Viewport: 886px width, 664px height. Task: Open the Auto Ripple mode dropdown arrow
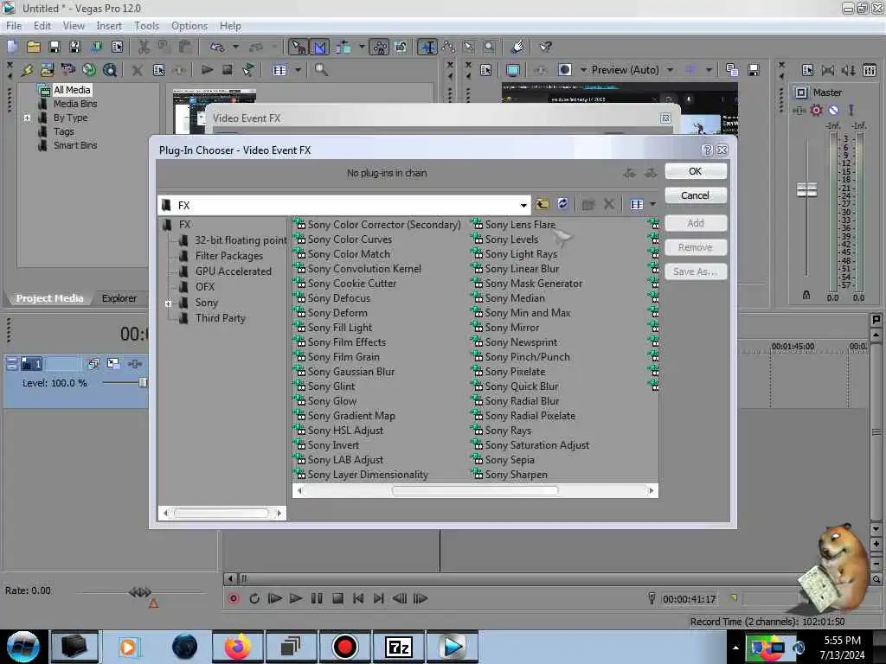pos(362,47)
